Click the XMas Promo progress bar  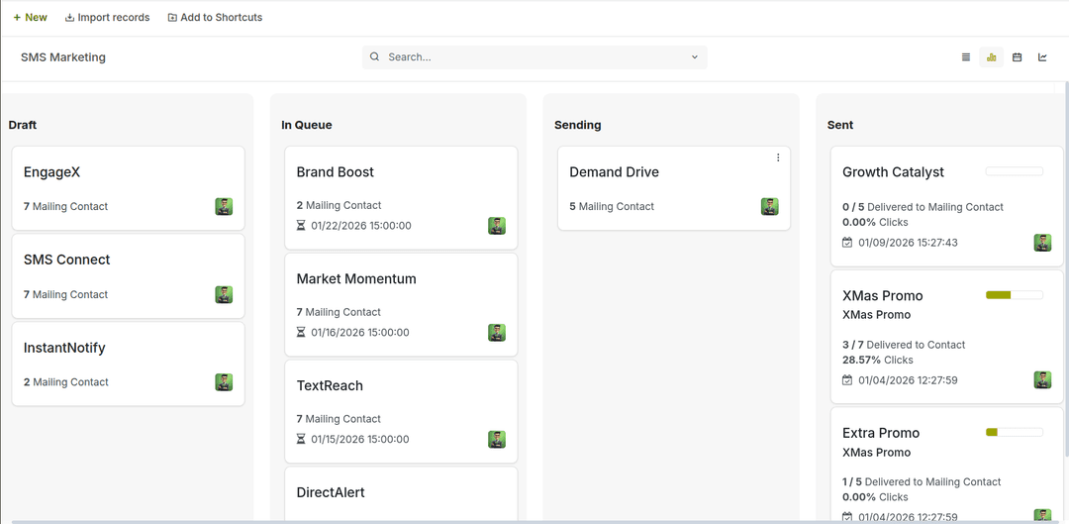coord(1014,295)
